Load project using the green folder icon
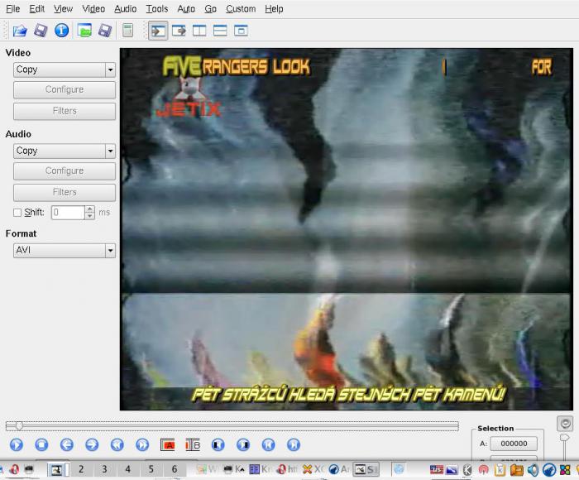 (84, 31)
